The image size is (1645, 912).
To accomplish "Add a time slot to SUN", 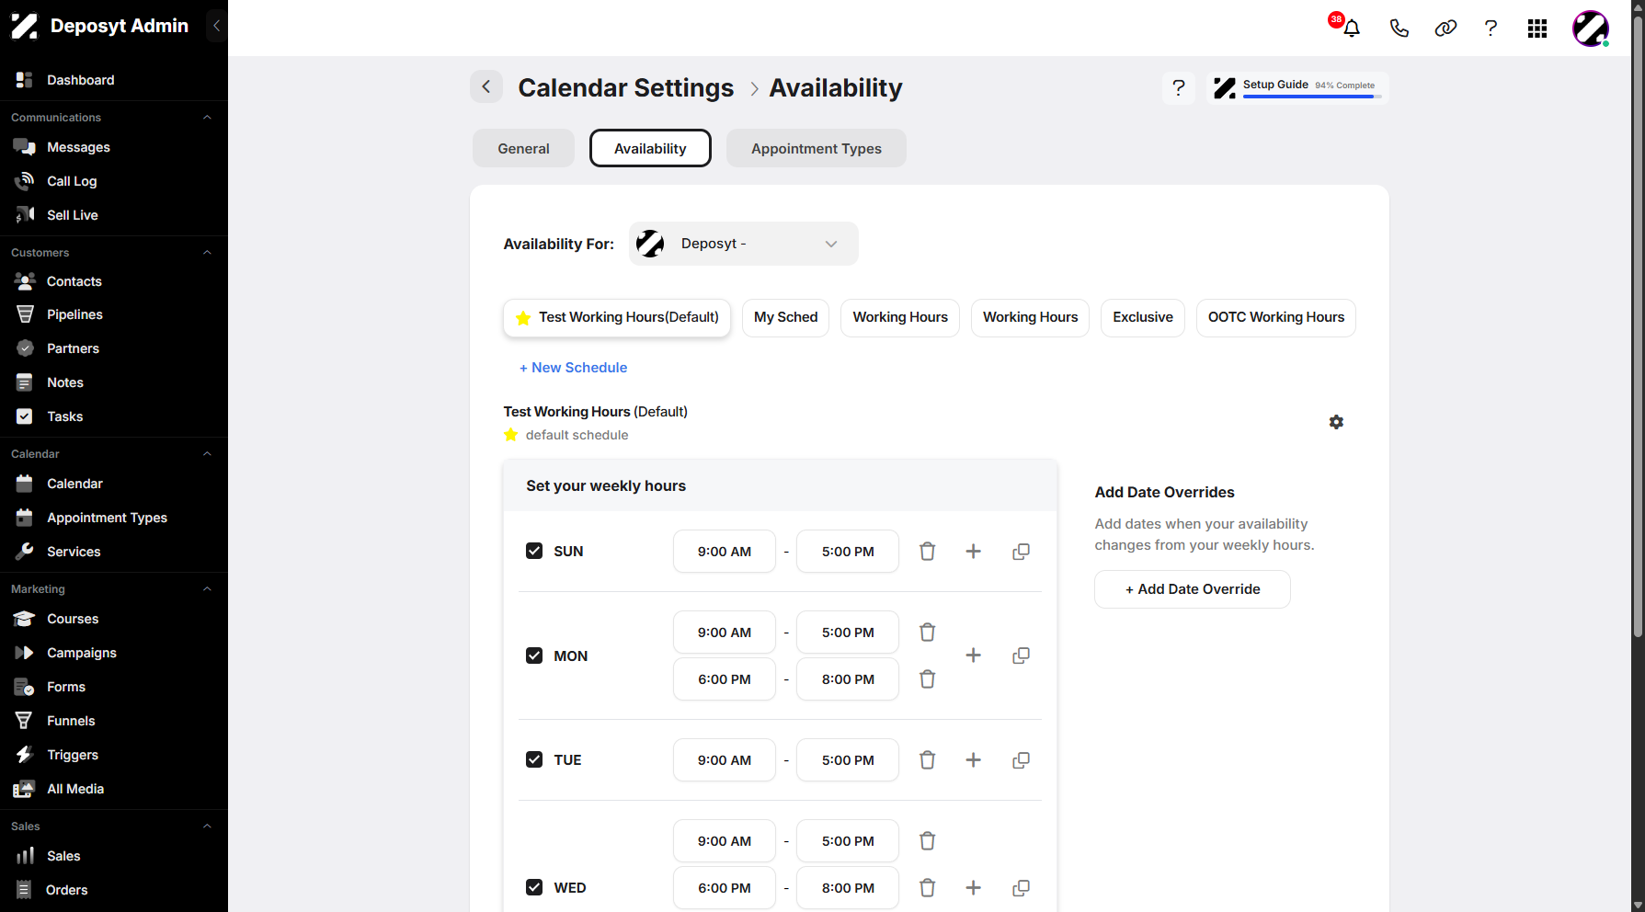I will tap(973, 552).
